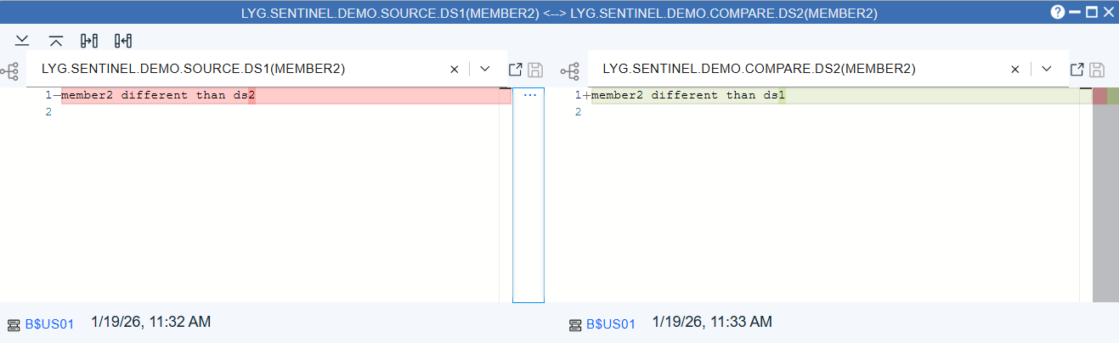Open tree view icon beside COMPARE.DS2
Image resolution: width=1119 pixels, height=343 pixels.
(x=569, y=70)
